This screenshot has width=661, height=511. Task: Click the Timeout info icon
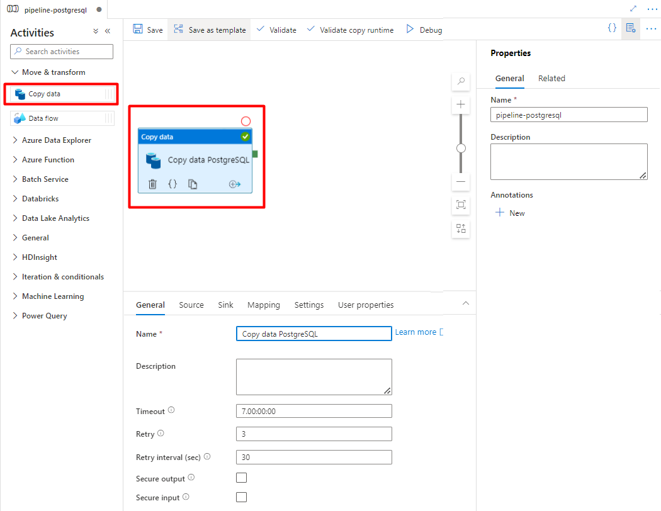tap(171, 410)
